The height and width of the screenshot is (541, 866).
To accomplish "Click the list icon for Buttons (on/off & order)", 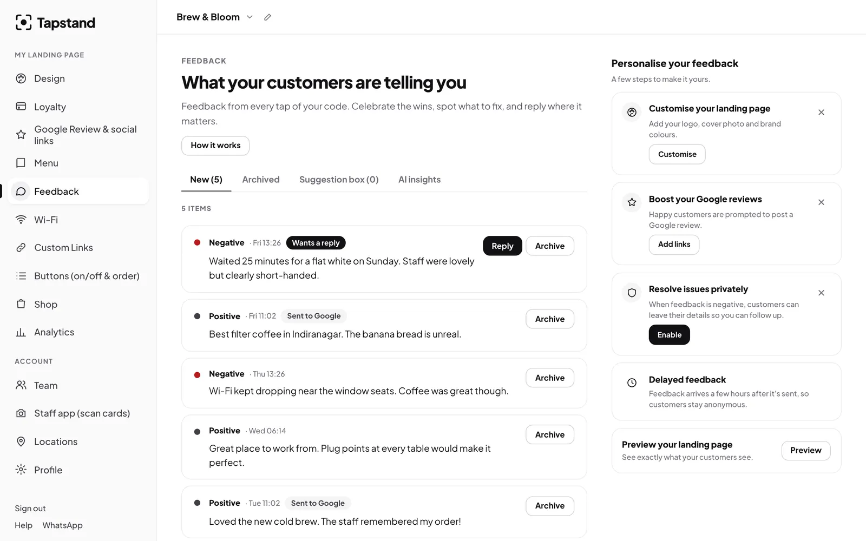I will click(x=21, y=276).
